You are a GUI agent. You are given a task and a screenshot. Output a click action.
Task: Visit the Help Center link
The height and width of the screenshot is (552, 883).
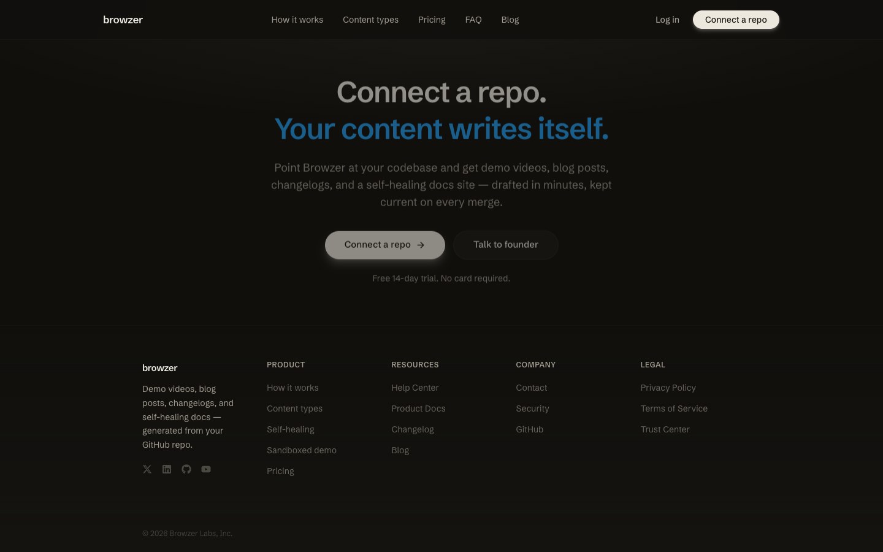coord(415,388)
